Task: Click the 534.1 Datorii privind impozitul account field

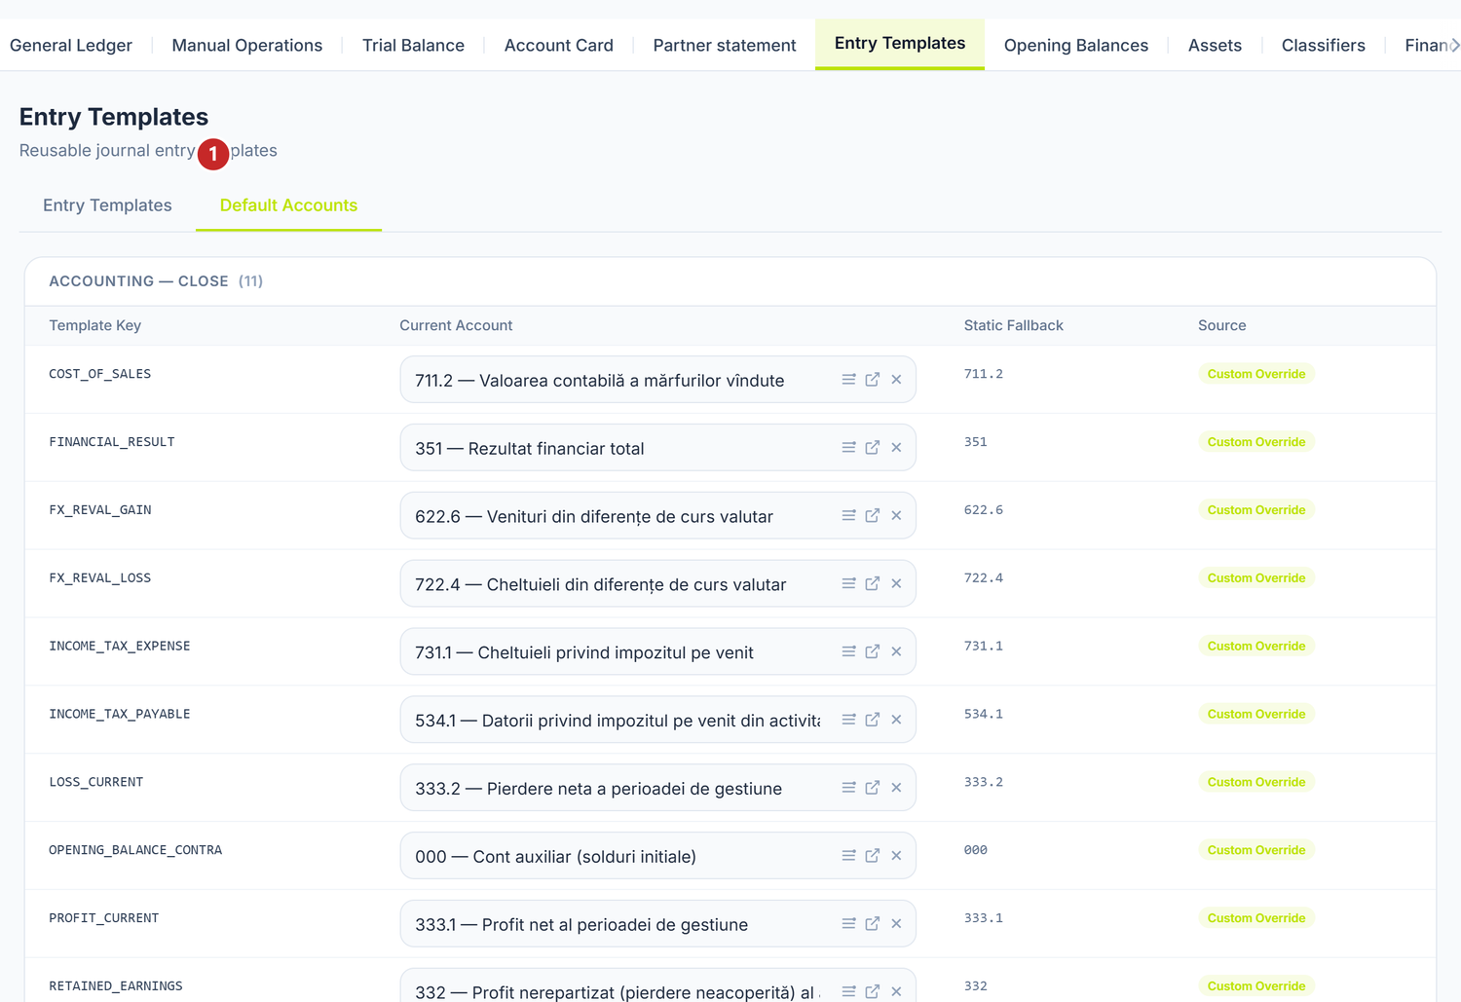Action: click(657, 720)
